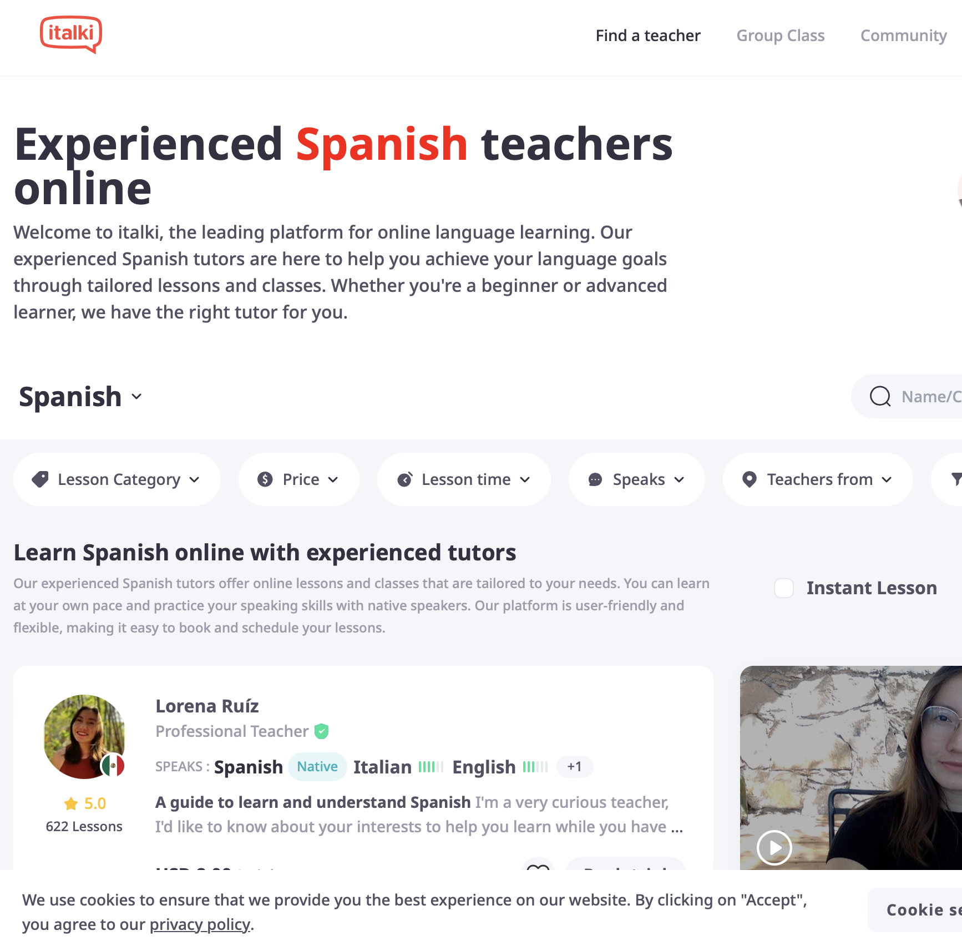The image size is (962, 951).
Task: Open the Teachers from filter dropdown
Action: [x=818, y=479]
